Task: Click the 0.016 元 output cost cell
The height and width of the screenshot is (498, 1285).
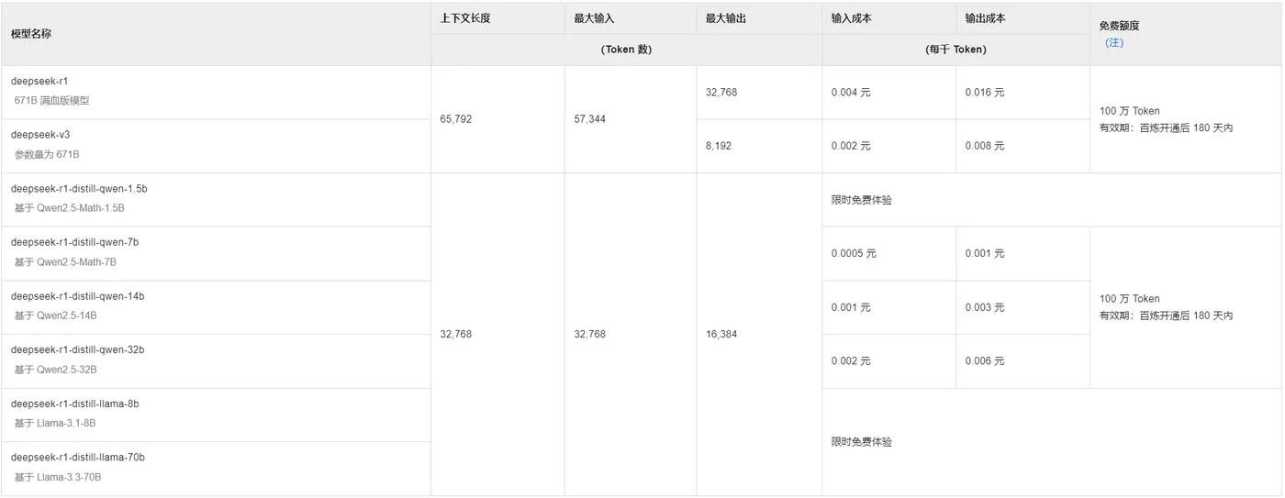Action: [x=985, y=93]
